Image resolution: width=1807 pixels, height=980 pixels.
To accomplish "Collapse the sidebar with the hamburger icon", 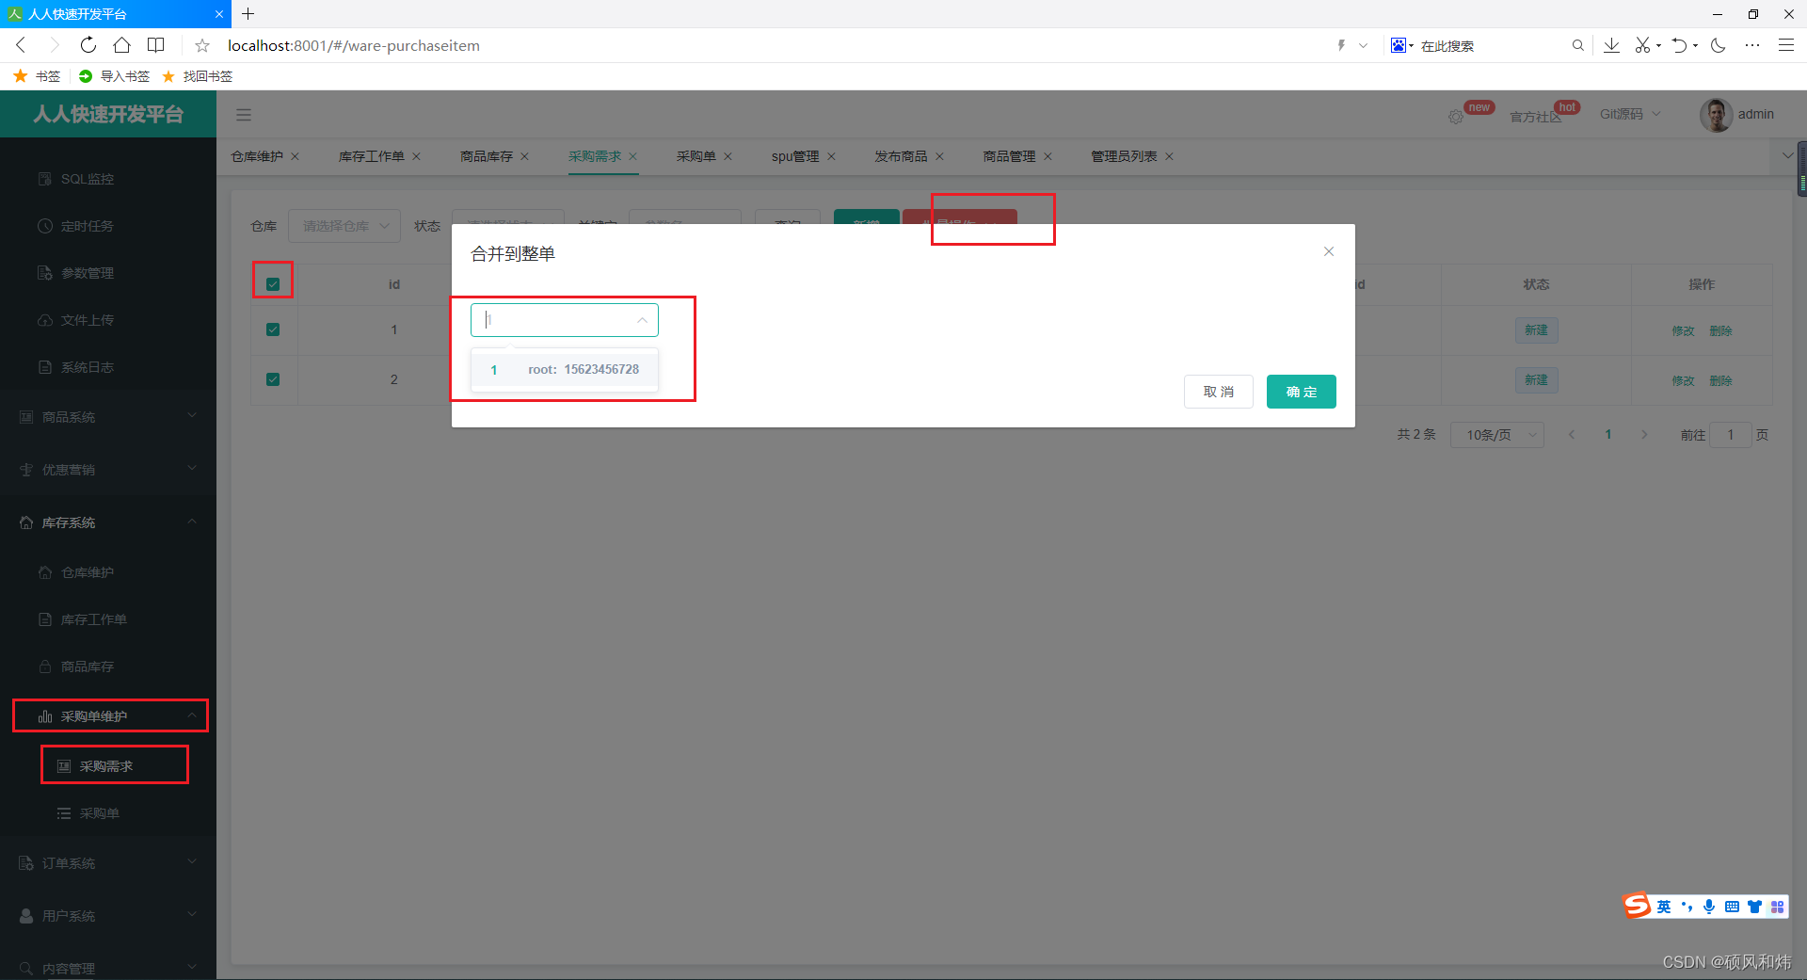I will pos(244,115).
